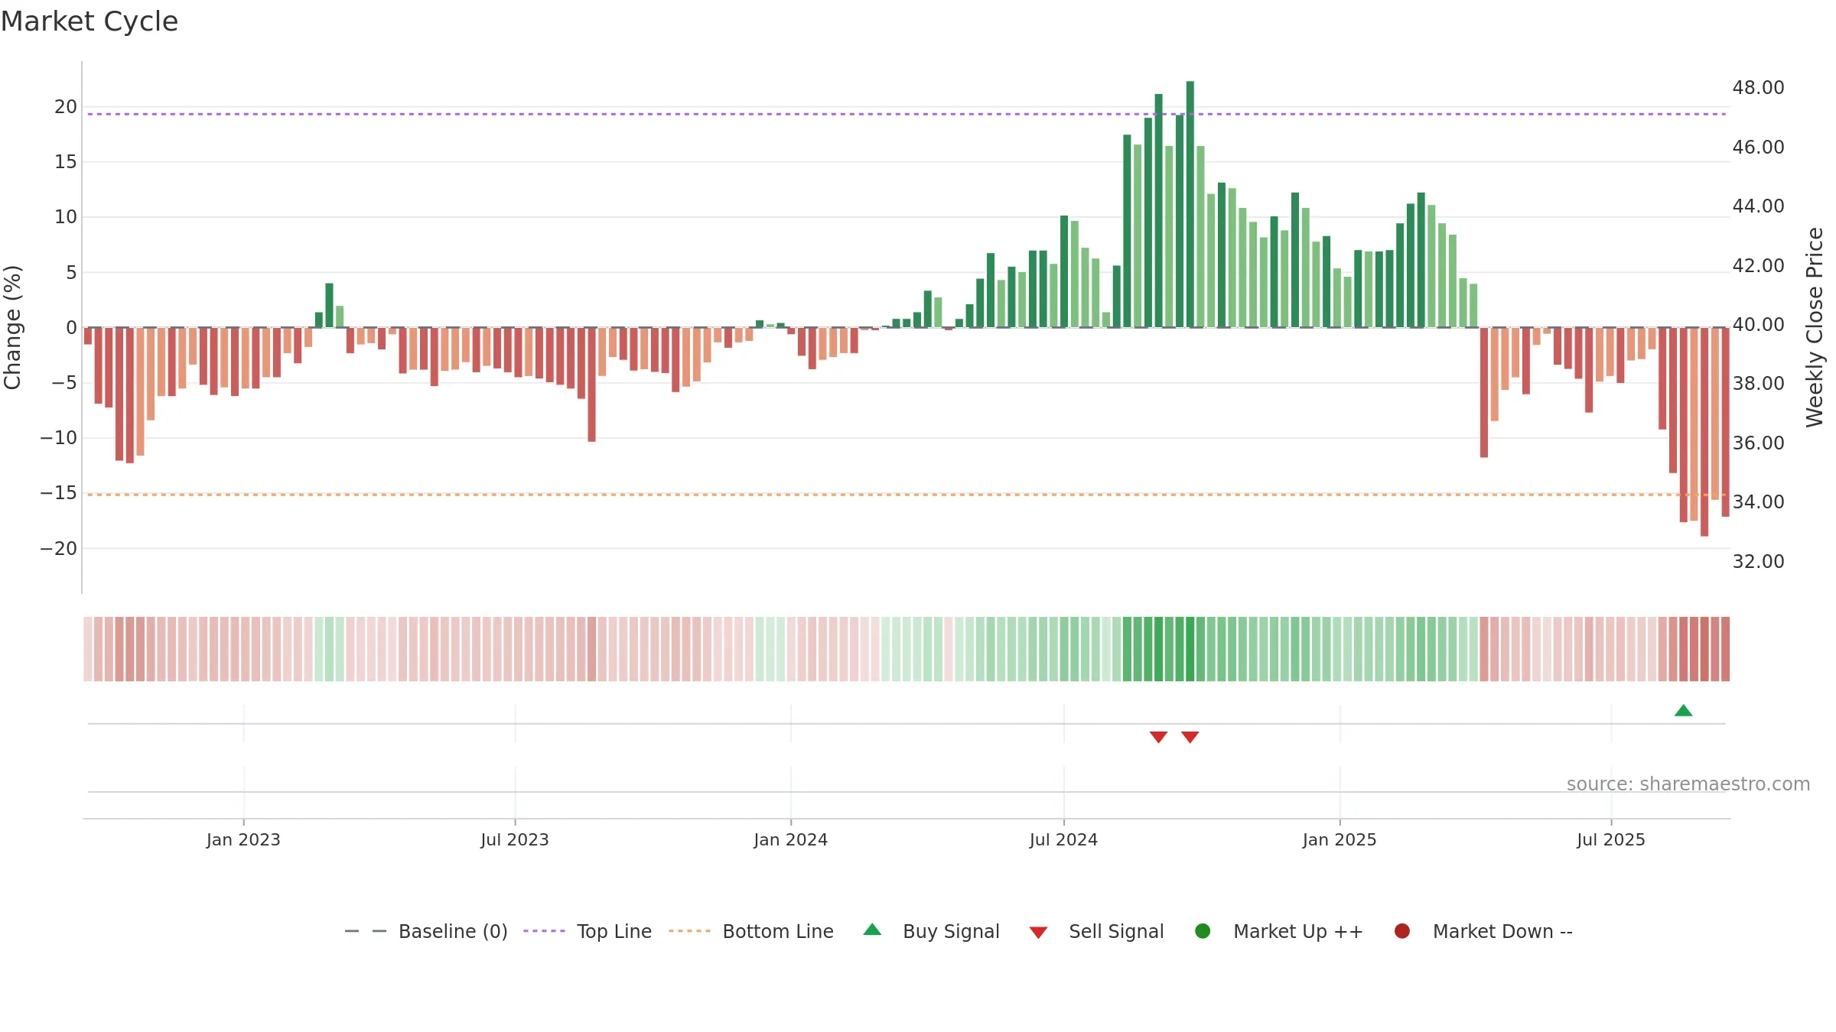
Task: Click the second red Sell Signal triangle
Action: click(x=1190, y=737)
